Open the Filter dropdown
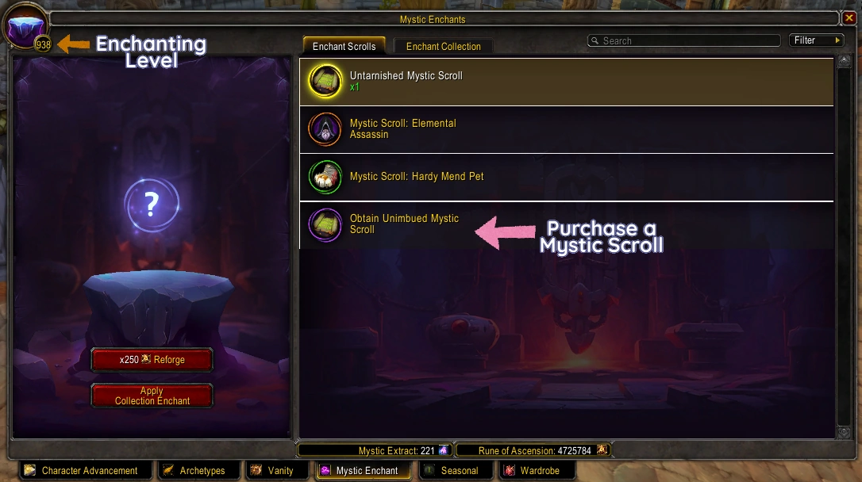Screen dimensions: 862x482 tap(817, 40)
